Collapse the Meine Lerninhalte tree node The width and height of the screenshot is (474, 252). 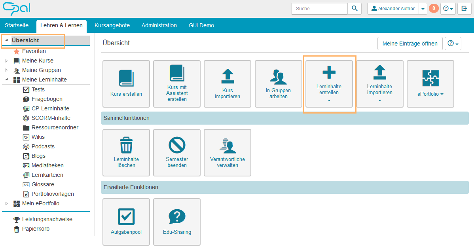tap(6, 80)
